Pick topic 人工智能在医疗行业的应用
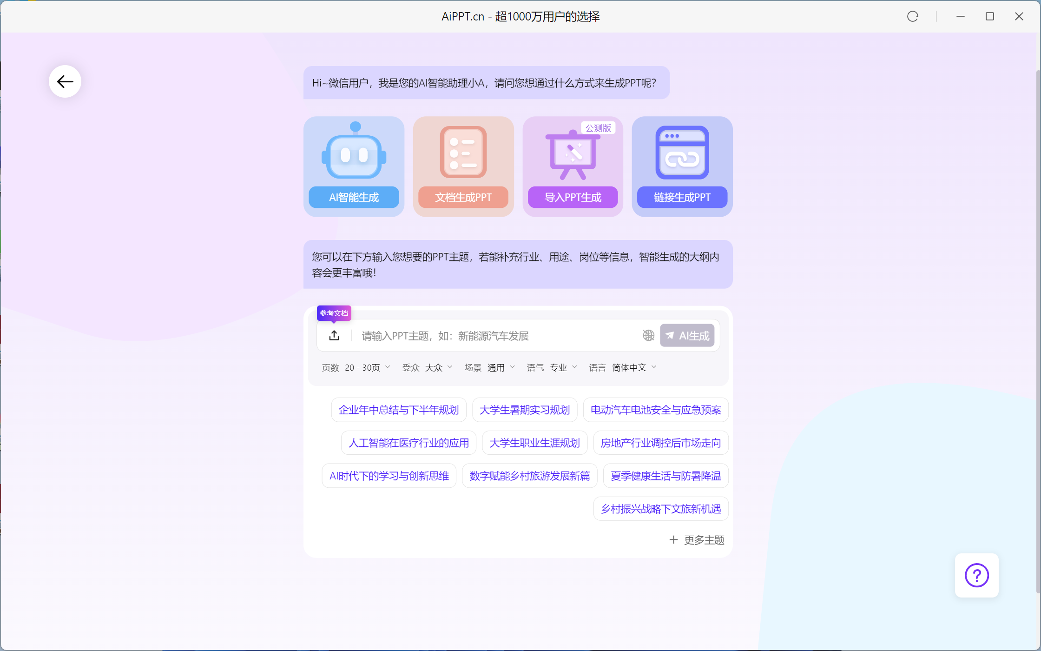This screenshot has height=651, width=1041. click(x=409, y=443)
